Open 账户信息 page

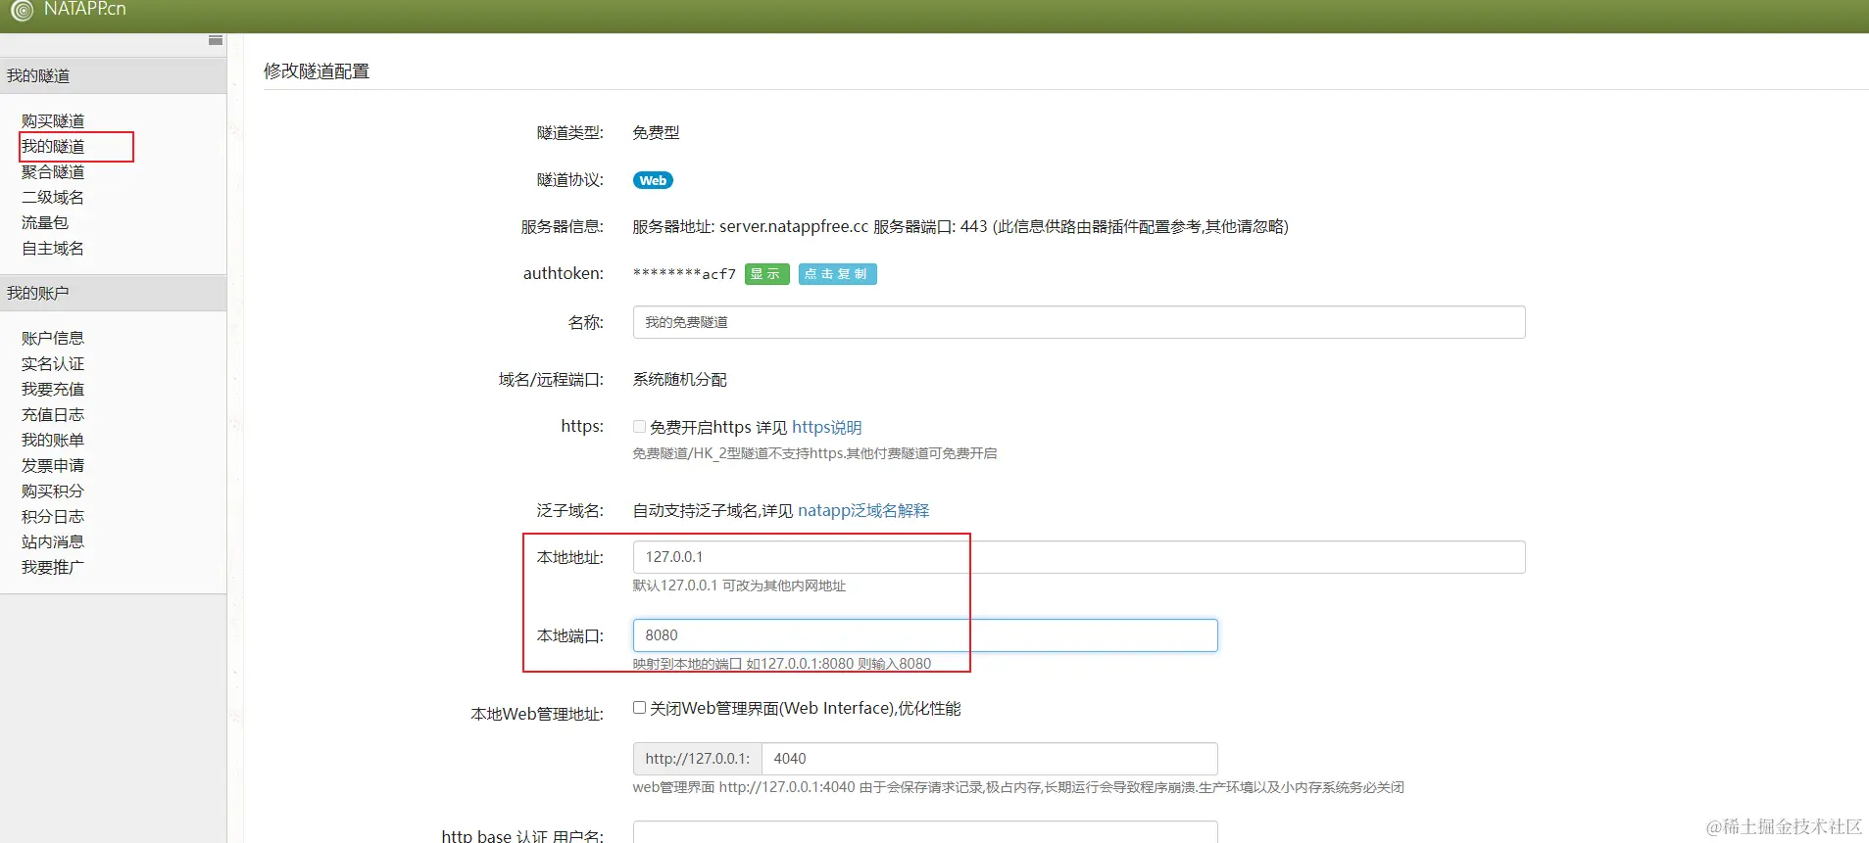pyautogui.click(x=53, y=338)
